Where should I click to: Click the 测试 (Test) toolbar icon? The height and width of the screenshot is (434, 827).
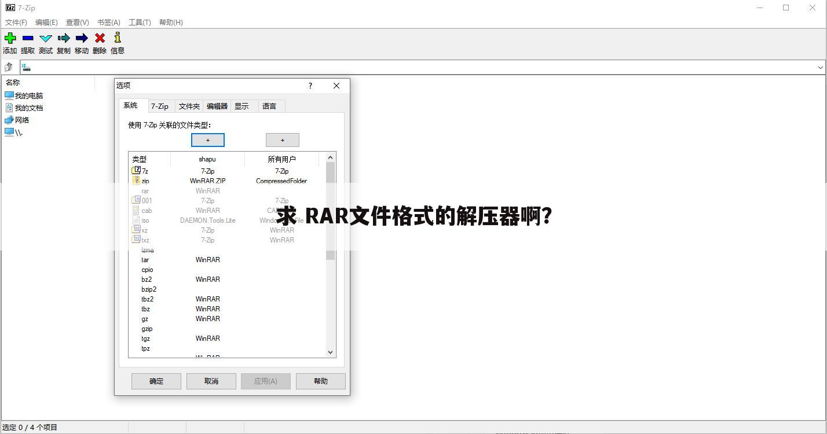(x=46, y=38)
